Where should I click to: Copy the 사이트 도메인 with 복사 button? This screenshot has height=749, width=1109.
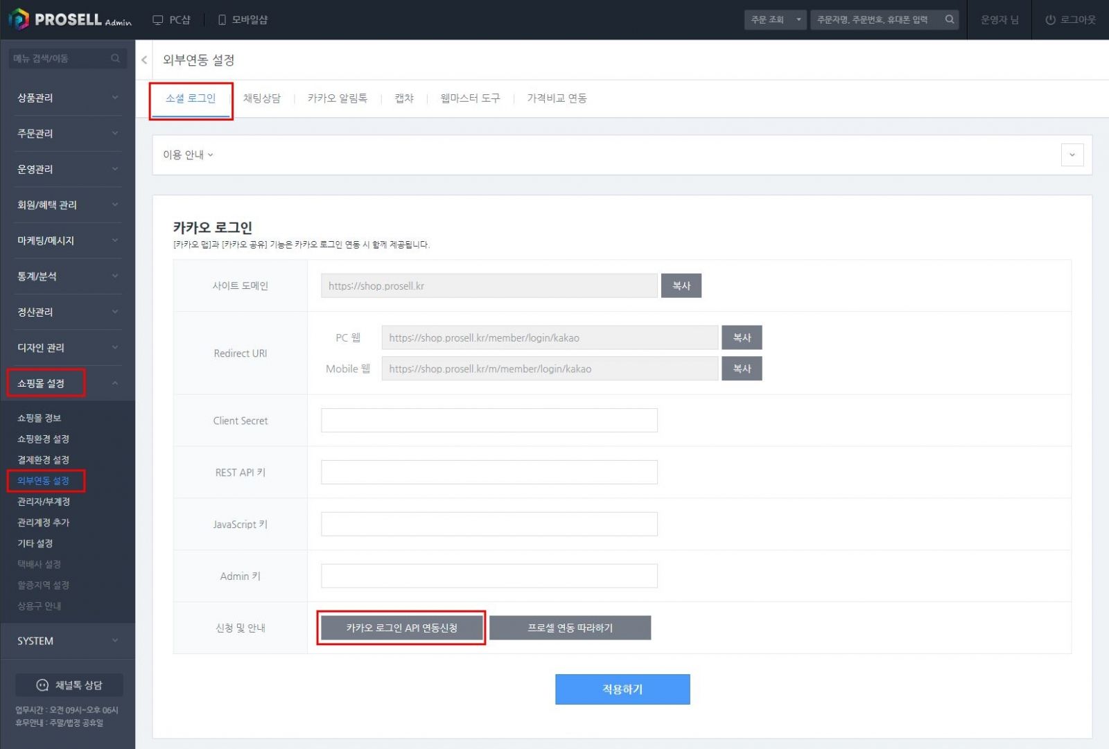point(681,285)
